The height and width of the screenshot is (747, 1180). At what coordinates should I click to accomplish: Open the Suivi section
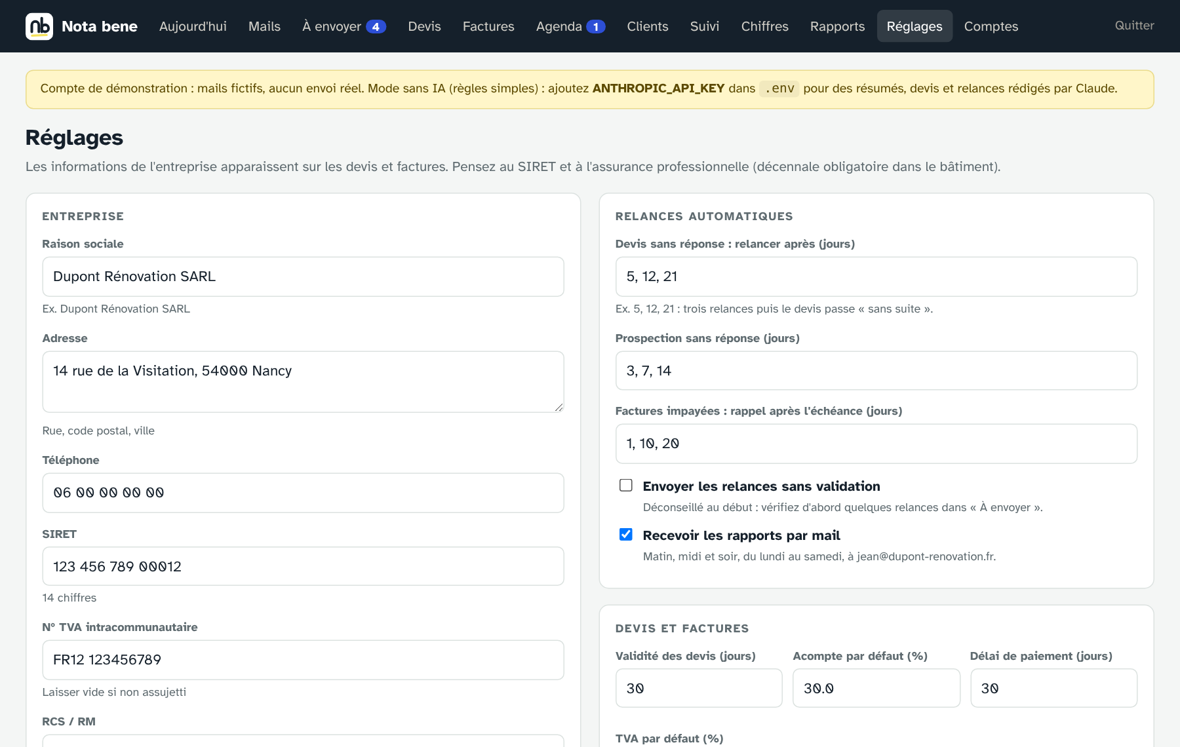(x=705, y=26)
